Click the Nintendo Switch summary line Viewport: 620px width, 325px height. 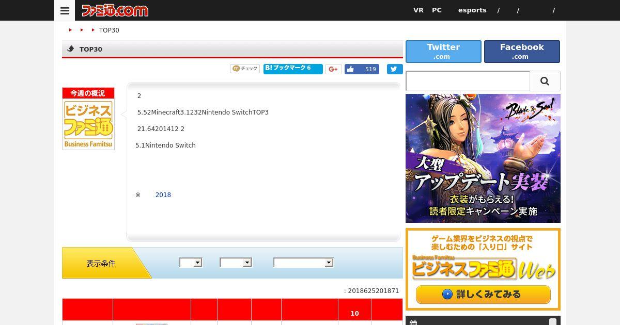click(165, 145)
